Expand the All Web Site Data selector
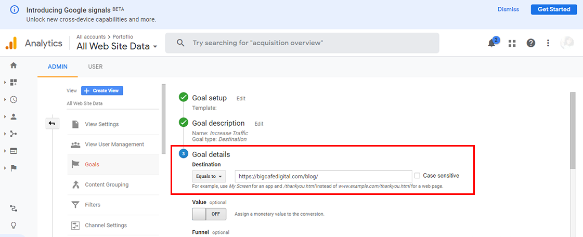Image resolution: width=583 pixels, height=237 pixels. (116, 46)
